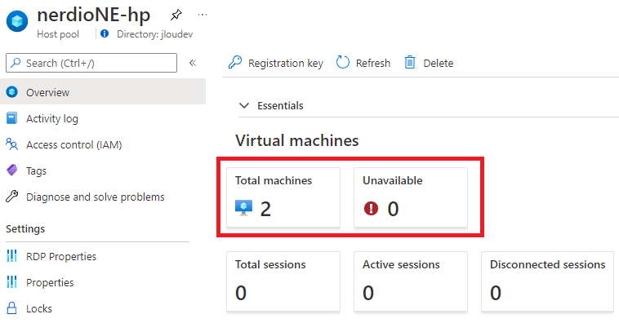Collapse the sidebar with double chevron
Image resolution: width=619 pixels, height=323 pixels.
coord(192,63)
